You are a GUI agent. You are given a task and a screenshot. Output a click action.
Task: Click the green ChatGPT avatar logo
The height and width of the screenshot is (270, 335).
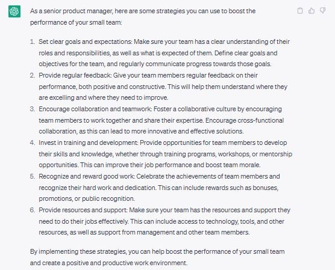pyautogui.click(x=14, y=11)
